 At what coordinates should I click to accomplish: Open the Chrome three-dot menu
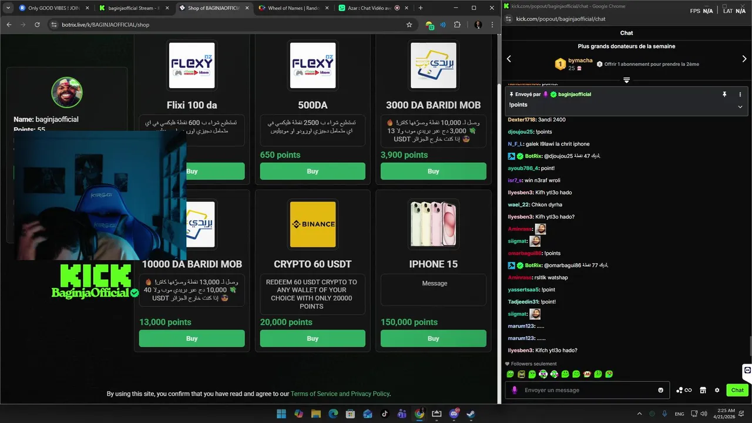492,25
